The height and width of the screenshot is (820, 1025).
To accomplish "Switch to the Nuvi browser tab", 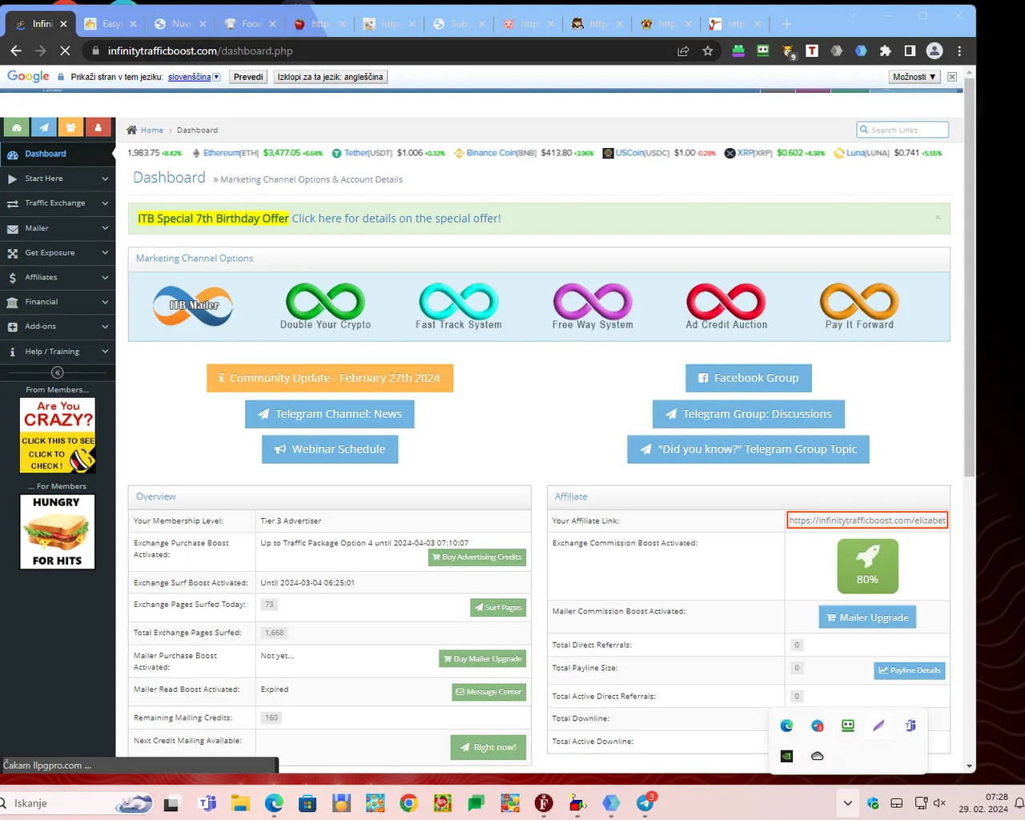I will click(180, 24).
